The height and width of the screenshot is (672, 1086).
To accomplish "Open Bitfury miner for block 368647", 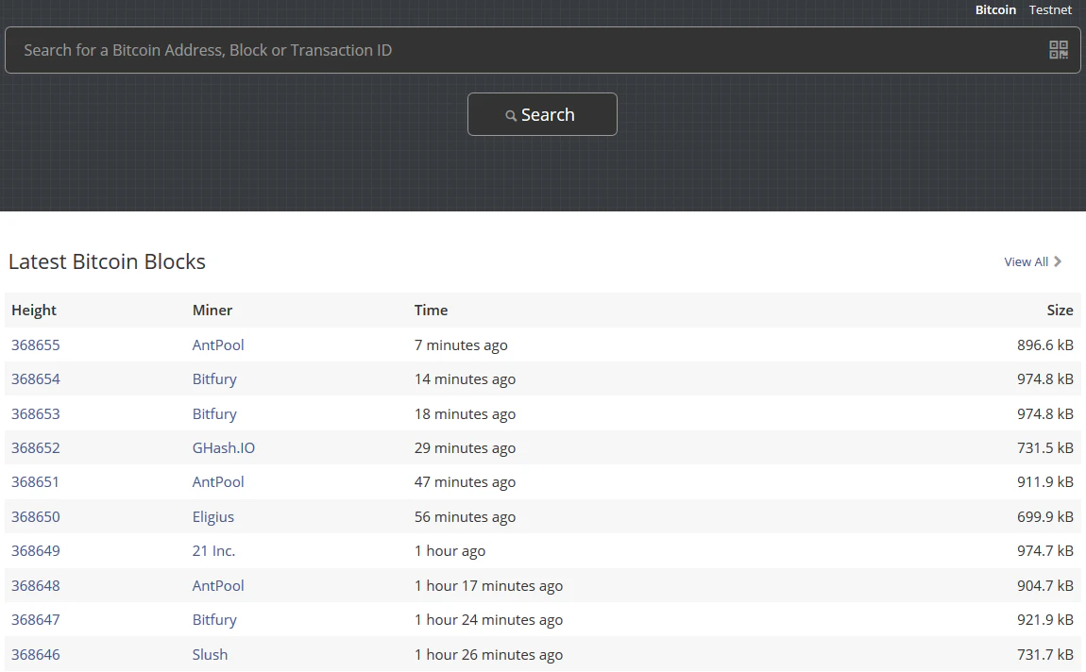I will click(214, 620).
